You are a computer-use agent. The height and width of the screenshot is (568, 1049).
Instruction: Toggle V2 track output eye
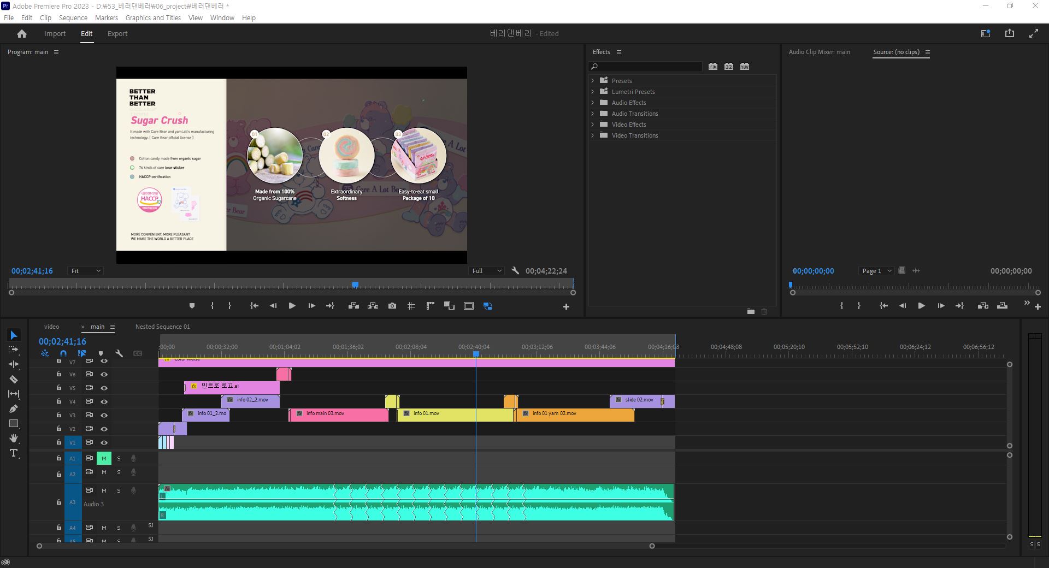(104, 429)
